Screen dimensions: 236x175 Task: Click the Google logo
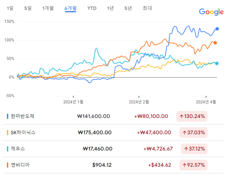click(x=211, y=12)
